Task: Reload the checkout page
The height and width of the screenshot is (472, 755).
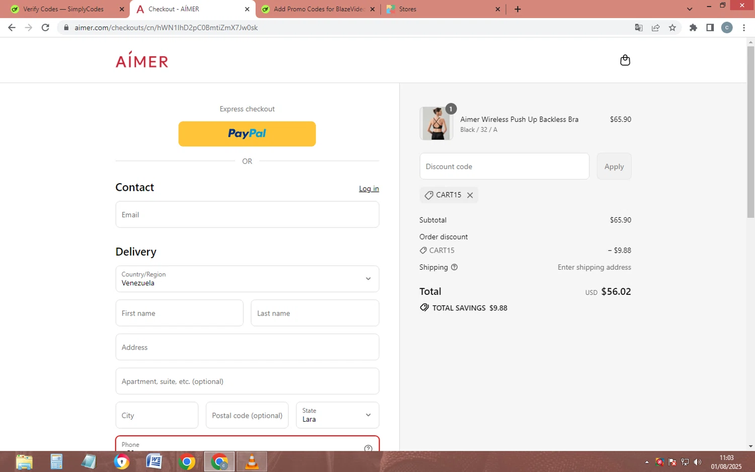Action: 45,28
